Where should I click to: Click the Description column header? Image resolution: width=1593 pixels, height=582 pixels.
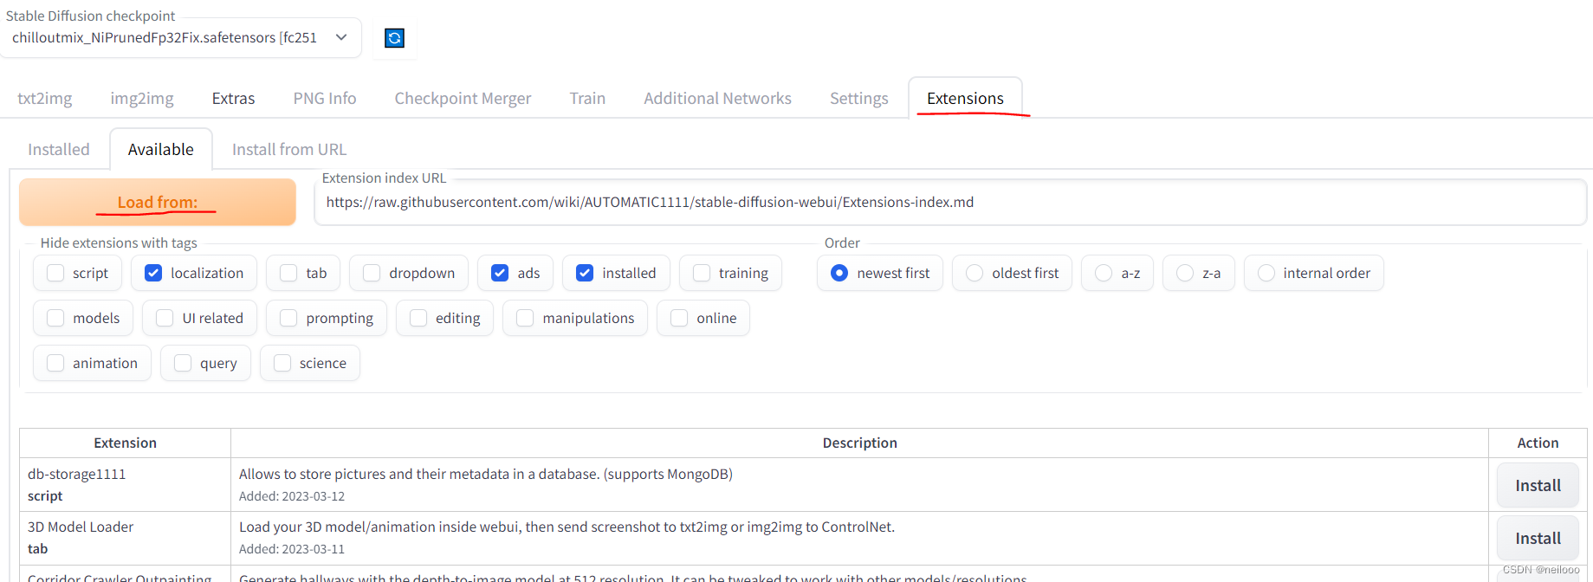860,443
